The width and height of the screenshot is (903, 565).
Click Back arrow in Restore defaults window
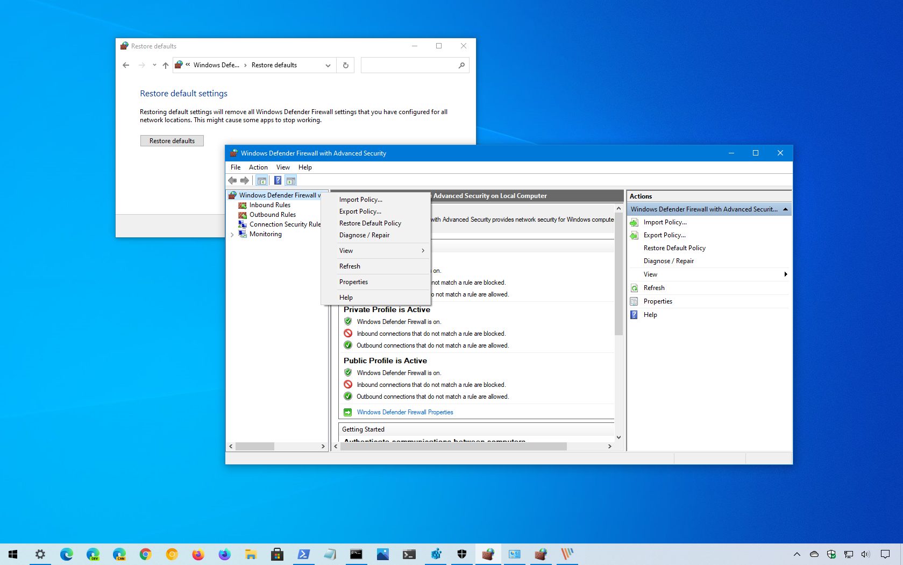tap(126, 65)
